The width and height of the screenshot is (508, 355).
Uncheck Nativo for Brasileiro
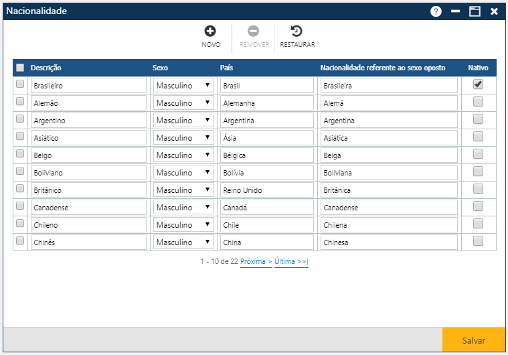click(478, 84)
